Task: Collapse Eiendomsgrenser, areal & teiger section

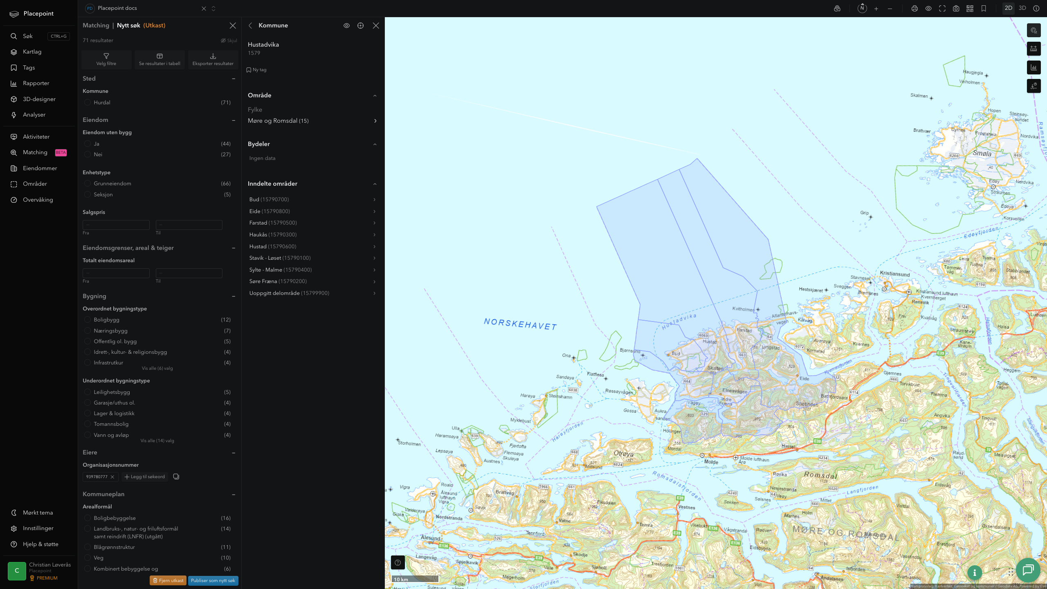Action: click(x=234, y=248)
